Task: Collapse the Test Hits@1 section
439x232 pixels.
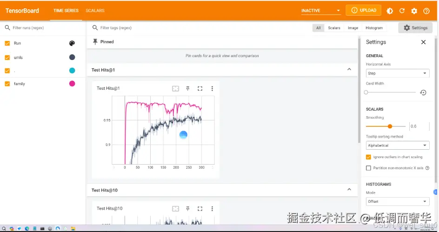Action: click(x=349, y=69)
